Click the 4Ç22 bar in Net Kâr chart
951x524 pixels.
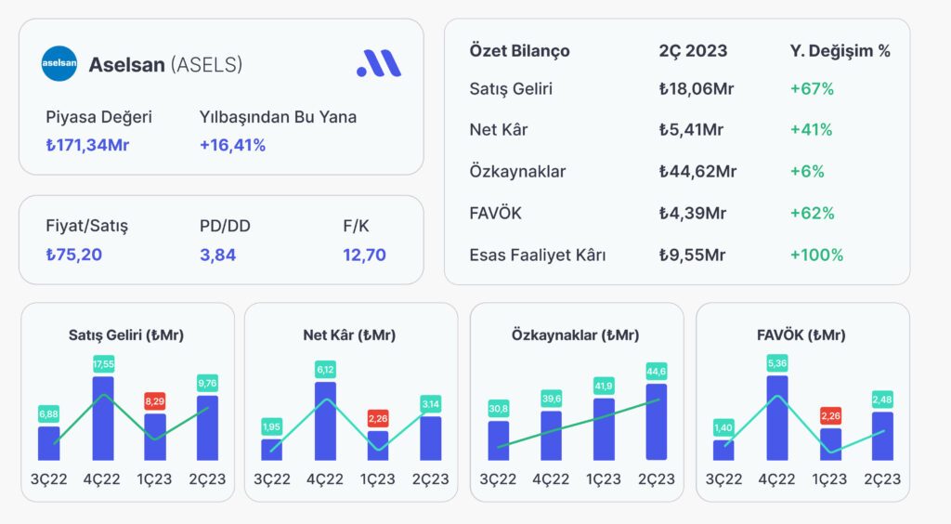pyautogui.click(x=325, y=421)
